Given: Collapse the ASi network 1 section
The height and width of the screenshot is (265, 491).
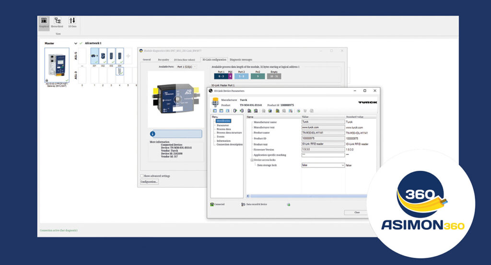Looking at the screenshot, I should (75, 43).
